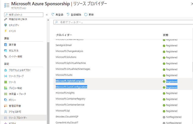
Task: Click the 登録解除 (unregister) button
Action: 74,15
